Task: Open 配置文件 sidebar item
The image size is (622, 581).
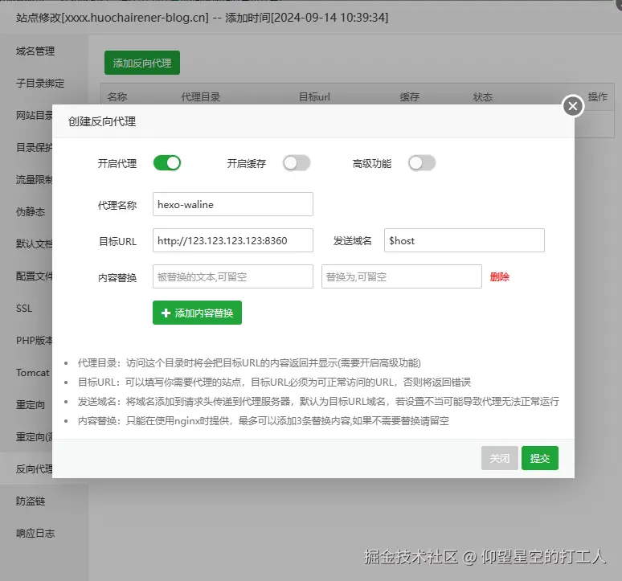Action: pyautogui.click(x=34, y=276)
